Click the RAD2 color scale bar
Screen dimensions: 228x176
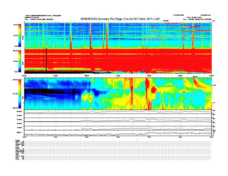20,35
